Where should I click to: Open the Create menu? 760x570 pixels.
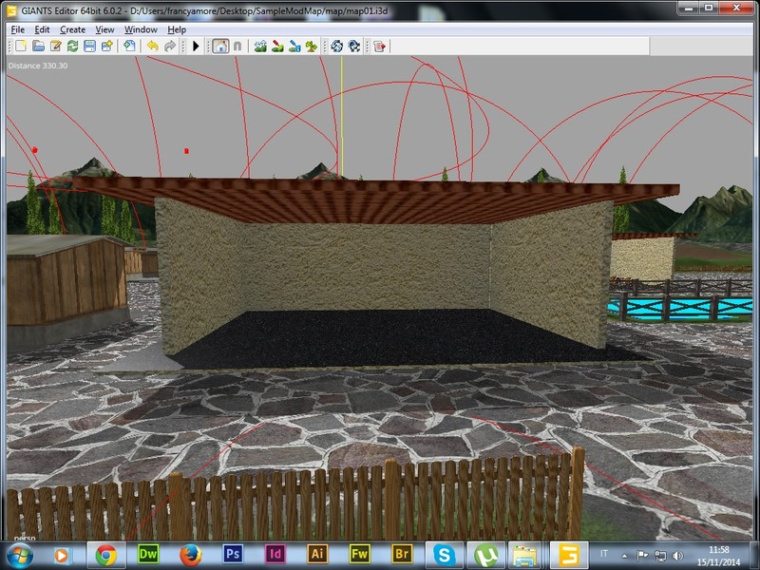click(x=72, y=29)
